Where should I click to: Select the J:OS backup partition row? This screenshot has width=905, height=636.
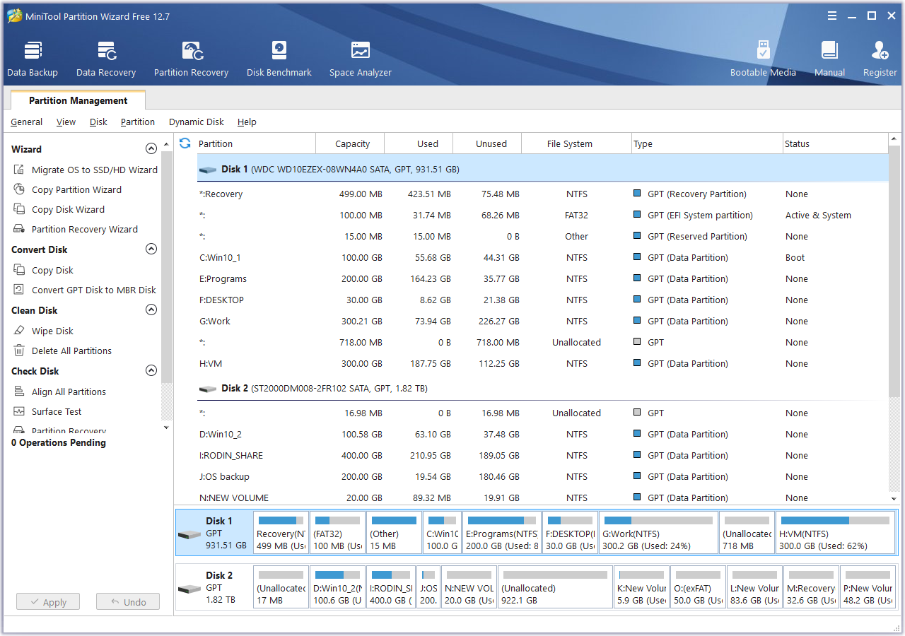pos(542,477)
